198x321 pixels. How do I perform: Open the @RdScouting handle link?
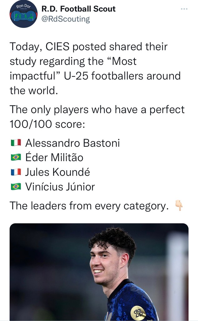(x=66, y=19)
